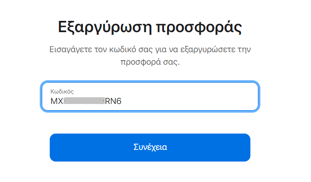Click the description line starting with Εισαγάγετε
311x182 pixels.
[x=150, y=50]
